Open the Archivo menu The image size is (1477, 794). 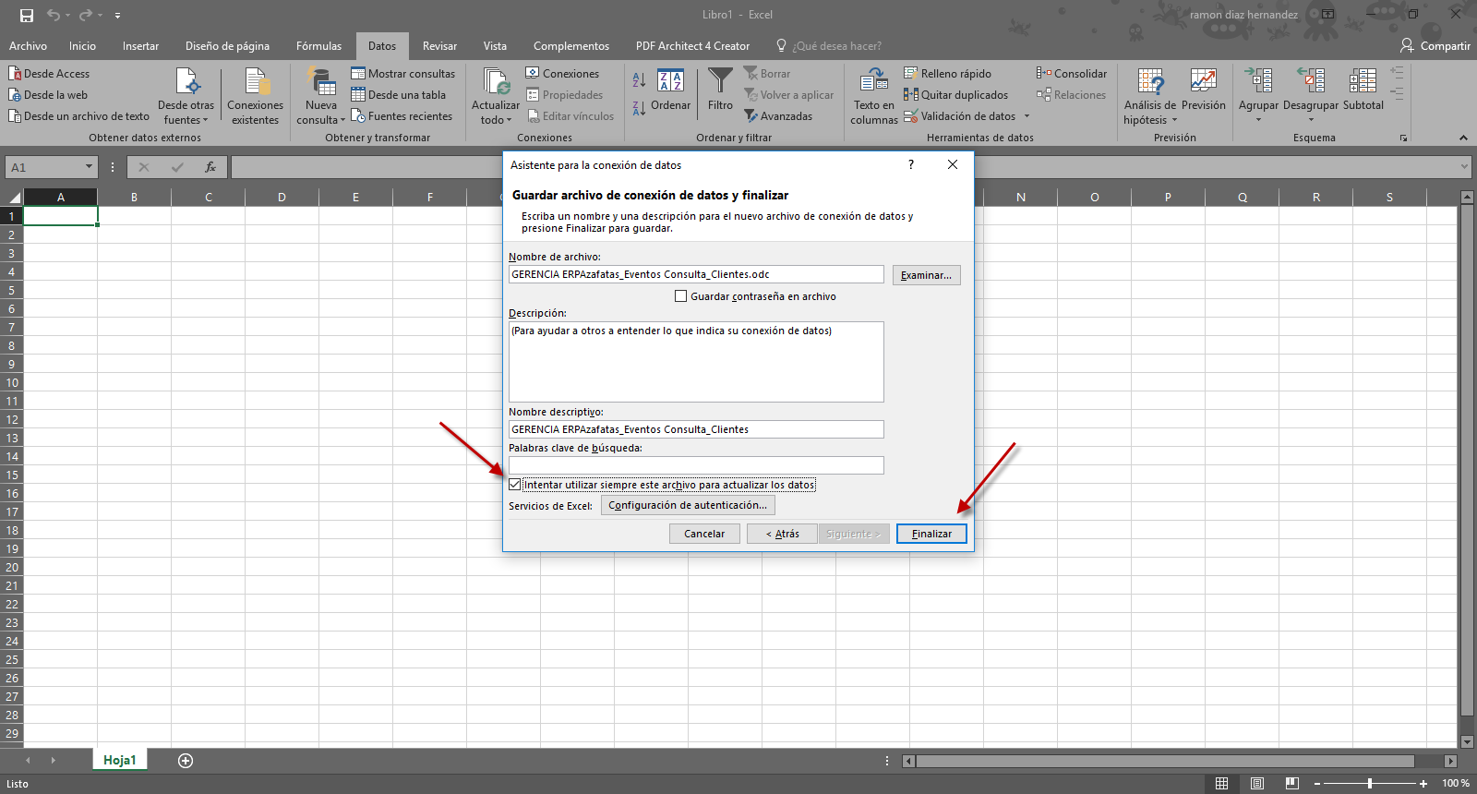(x=28, y=46)
